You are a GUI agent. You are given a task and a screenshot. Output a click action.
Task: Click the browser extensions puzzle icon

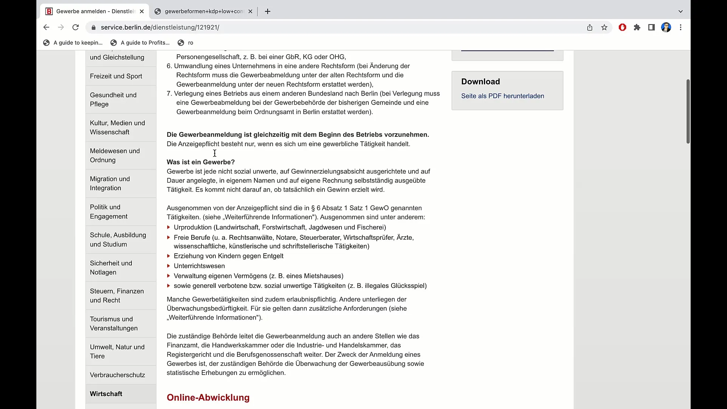[x=637, y=28]
